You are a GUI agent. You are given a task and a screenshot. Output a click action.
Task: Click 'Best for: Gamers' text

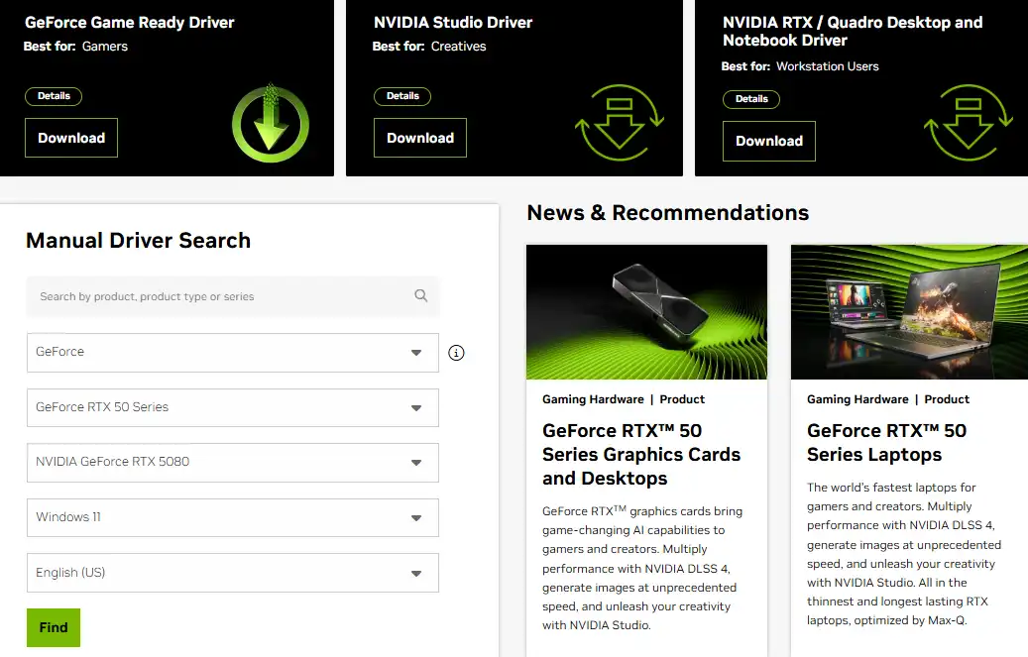pyautogui.click(x=76, y=47)
